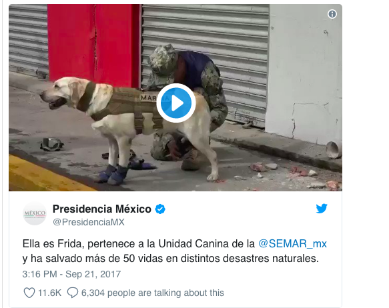Image resolution: width=389 pixels, height=308 pixels.
Task: Click the 11.6K likes count
Action: [x=49, y=293]
